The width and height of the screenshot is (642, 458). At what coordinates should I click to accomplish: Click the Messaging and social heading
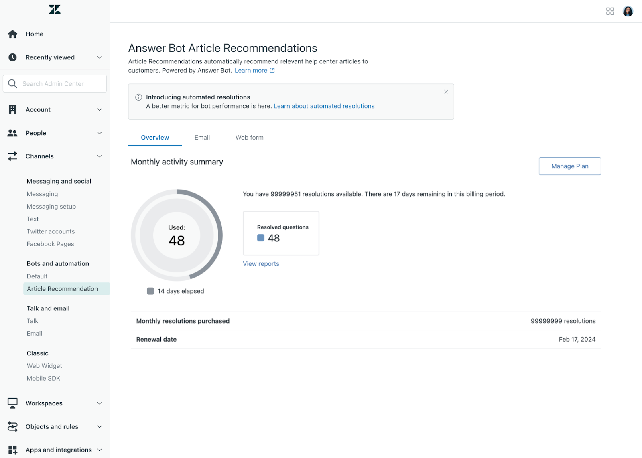[x=59, y=181]
